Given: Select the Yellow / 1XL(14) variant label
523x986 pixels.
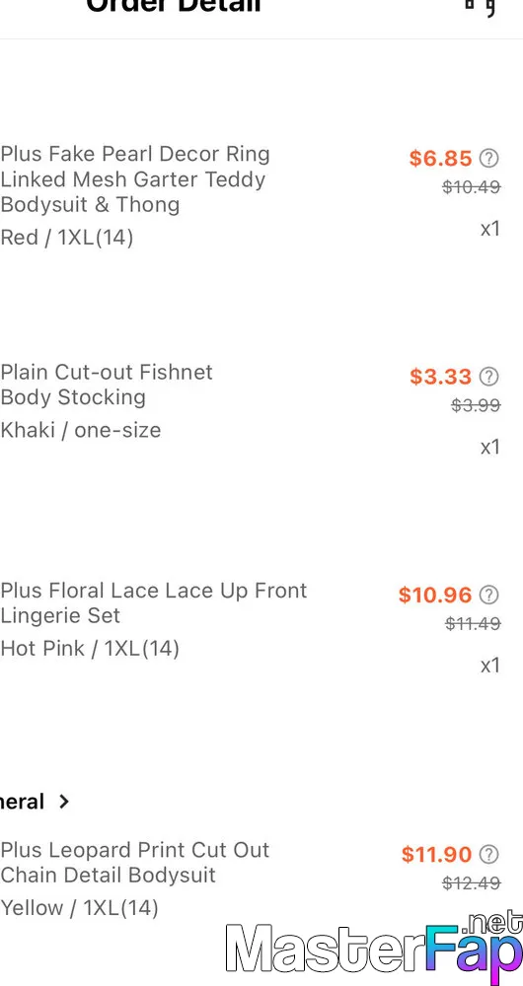Looking at the screenshot, I should (79, 908).
